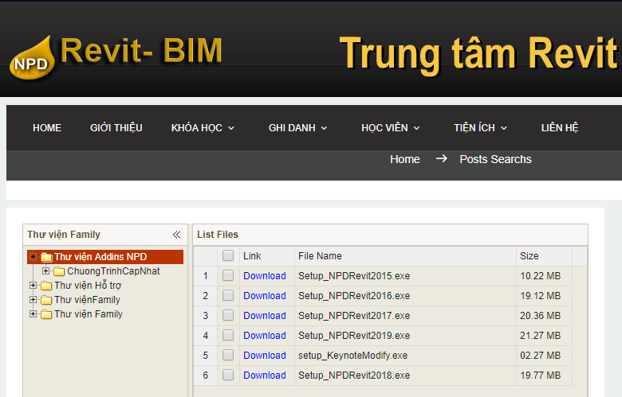Download Setup_NPDRevit2018.exe

(x=265, y=376)
